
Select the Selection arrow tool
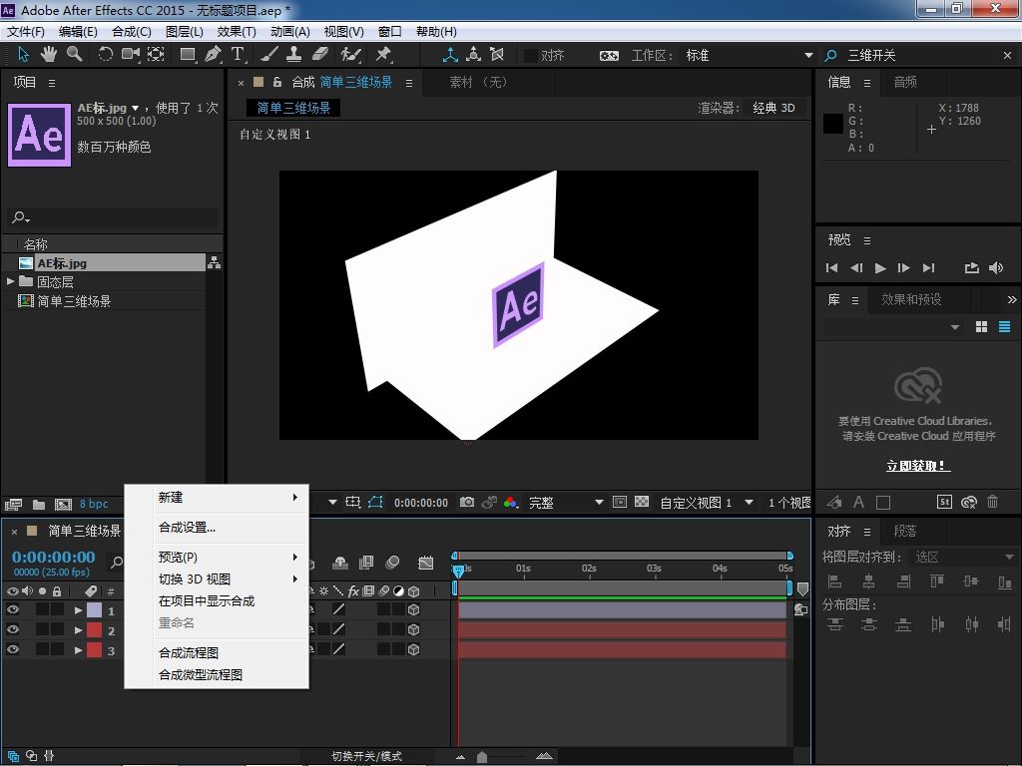[24, 55]
